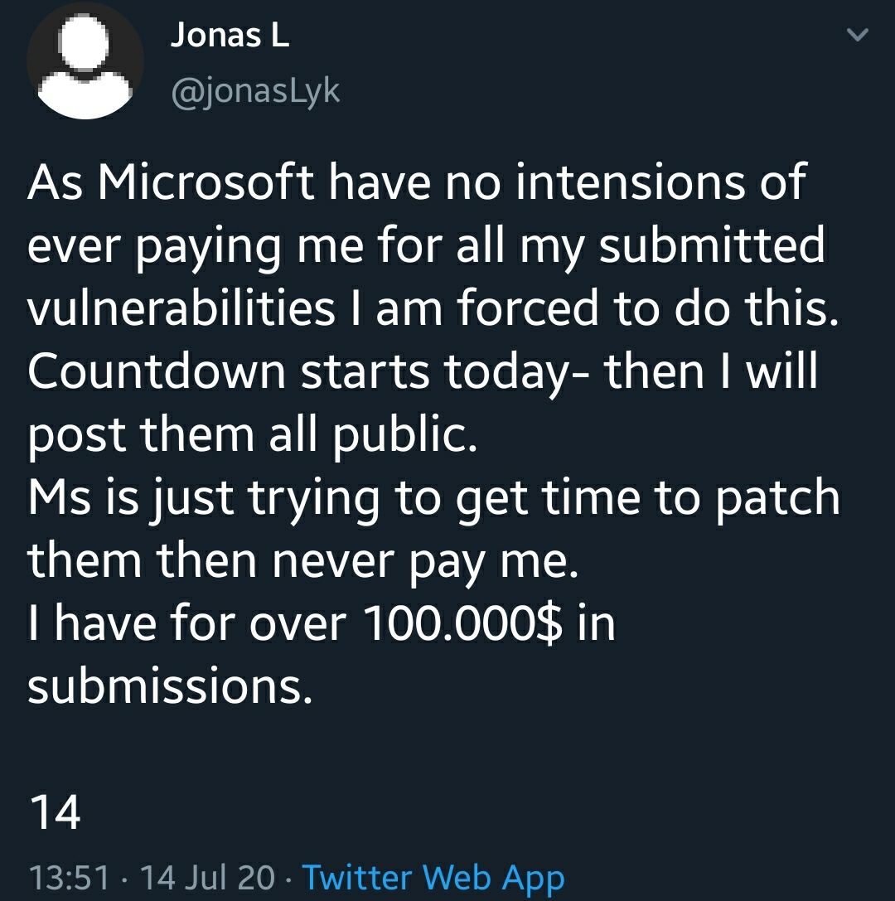Screen dimensions: 895x901
Task: Click the word intensions in the first line
Action: coord(630,182)
